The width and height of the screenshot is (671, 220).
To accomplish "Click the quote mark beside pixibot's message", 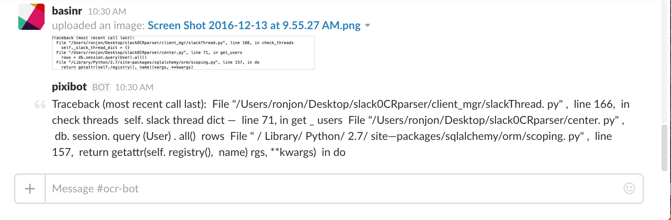I will [40, 105].
